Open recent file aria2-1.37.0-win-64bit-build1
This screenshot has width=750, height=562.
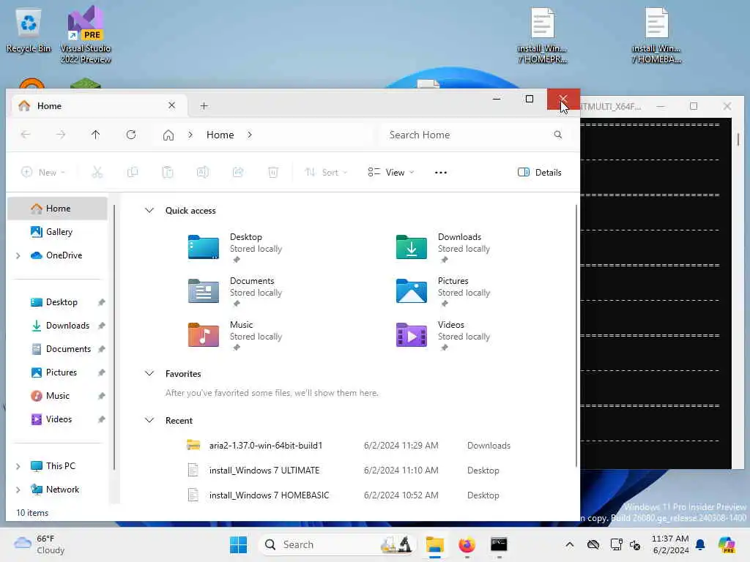349,446
